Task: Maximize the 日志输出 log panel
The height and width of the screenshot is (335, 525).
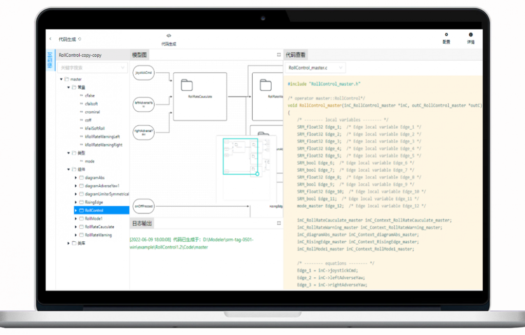Action: [x=279, y=223]
